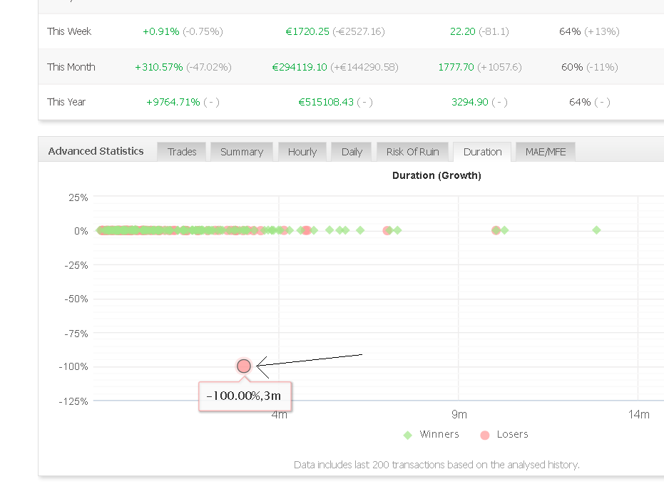Click the -50% axis label

point(76,299)
